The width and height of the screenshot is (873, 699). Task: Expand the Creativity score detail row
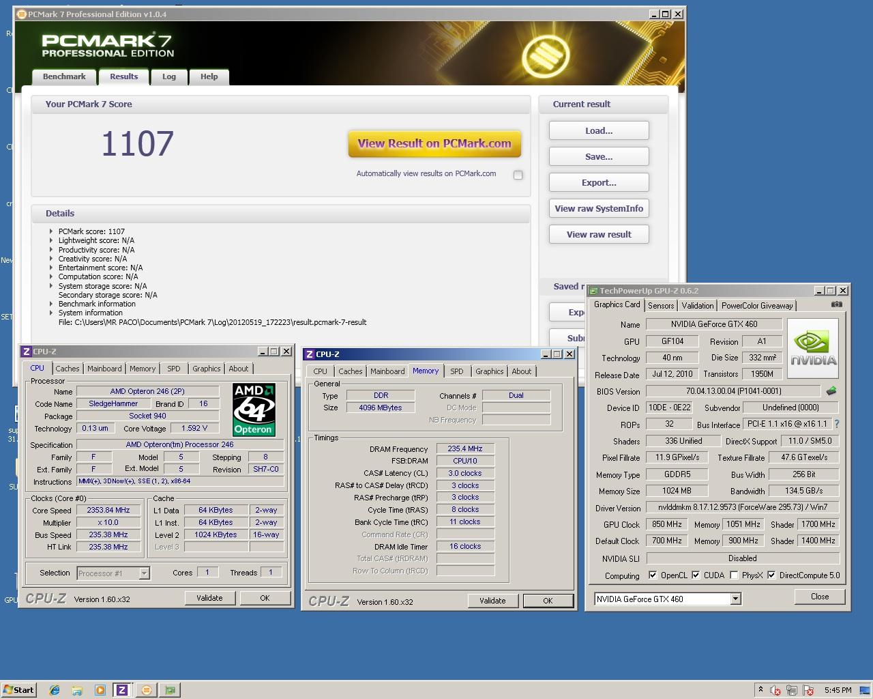point(51,259)
